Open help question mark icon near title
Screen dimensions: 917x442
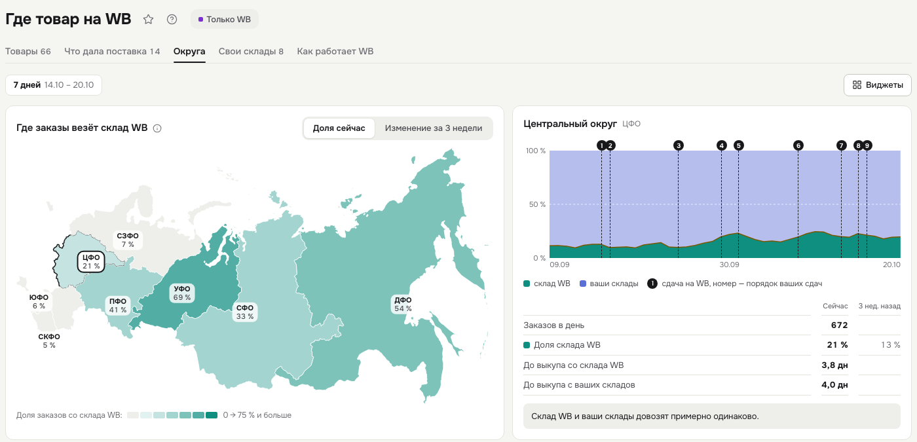pos(172,20)
